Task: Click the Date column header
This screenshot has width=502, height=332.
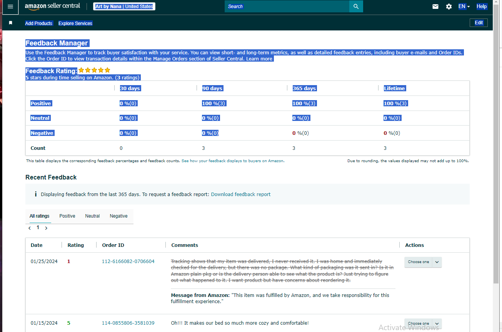Action: [x=37, y=245]
